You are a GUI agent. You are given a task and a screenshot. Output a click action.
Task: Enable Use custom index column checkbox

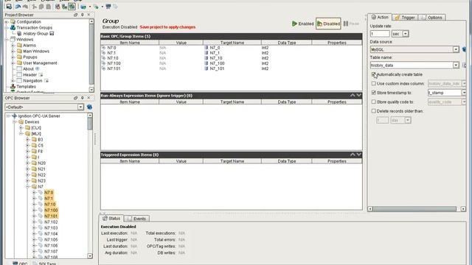pos(374,83)
